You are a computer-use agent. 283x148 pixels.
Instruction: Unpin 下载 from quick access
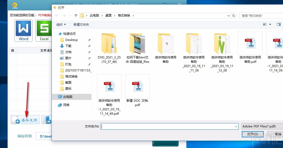pos(89,46)
